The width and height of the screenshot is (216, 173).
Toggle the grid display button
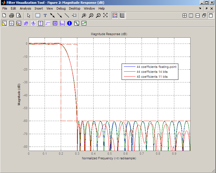click(x=122, y=15)
